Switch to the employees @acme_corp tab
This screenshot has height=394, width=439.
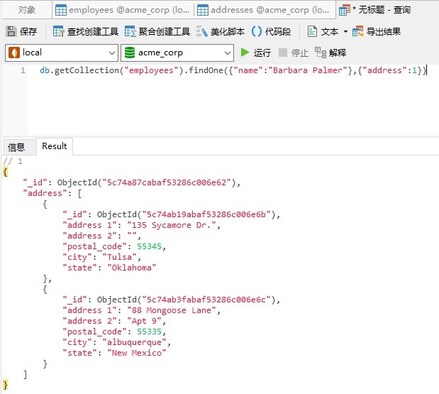tap(123, 10)
